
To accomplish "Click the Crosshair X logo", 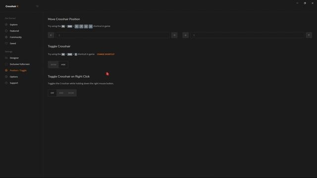I will point(12,6).
